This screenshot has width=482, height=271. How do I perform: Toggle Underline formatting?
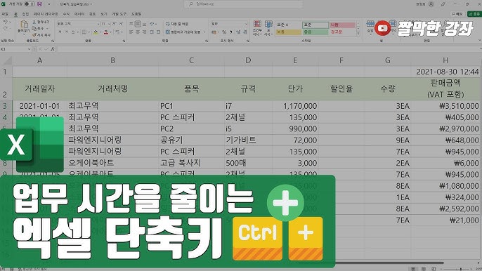click(73, 32)
